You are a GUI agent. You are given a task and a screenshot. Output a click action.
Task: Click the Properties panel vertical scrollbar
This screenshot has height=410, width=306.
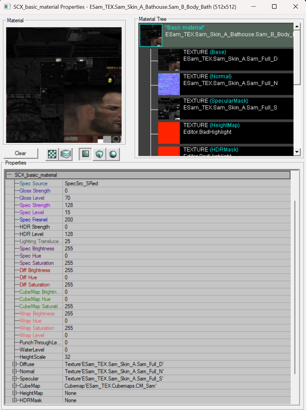[x=295, y=287]
